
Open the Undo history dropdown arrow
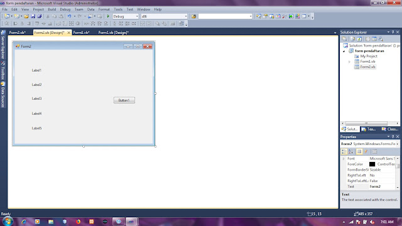(x=74, y=16)
